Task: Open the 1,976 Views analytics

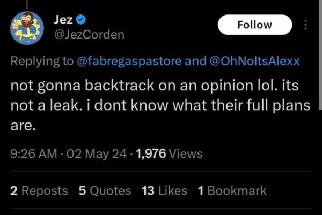Action: tap(170, 154)
